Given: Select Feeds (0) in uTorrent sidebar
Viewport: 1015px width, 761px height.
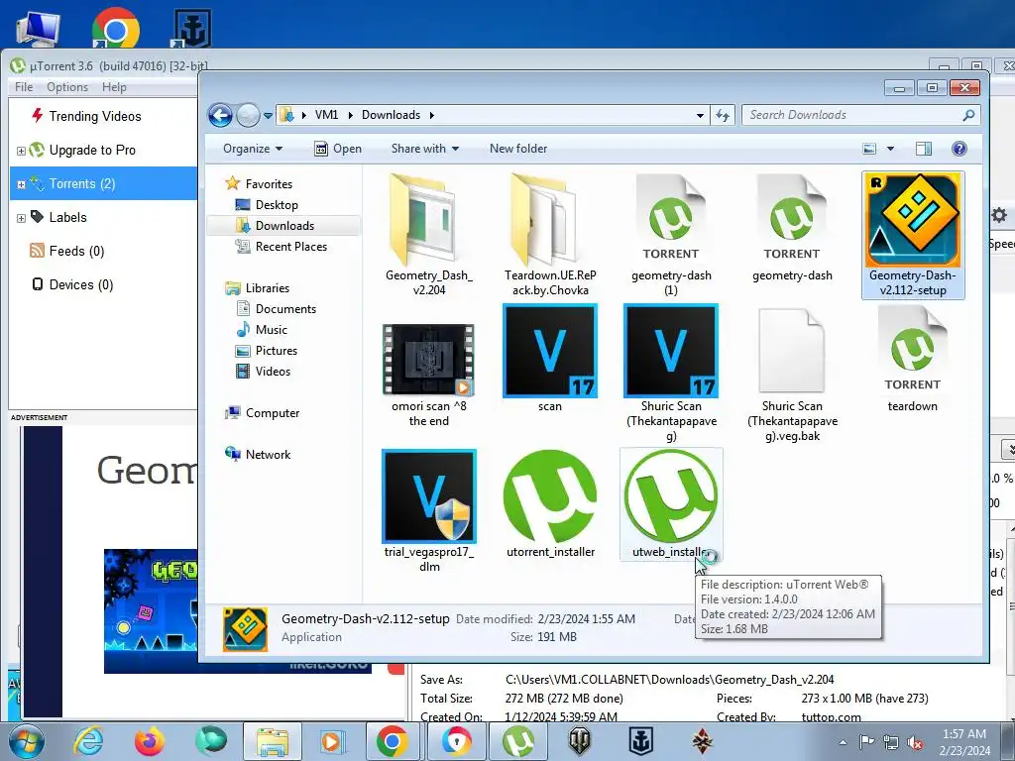Looking at the screenshot, I should pyautogui.click(x=76, y=251).
